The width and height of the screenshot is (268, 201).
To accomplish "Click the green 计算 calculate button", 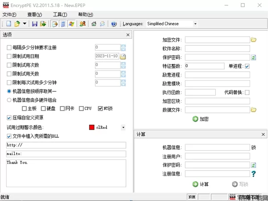I will [200, 184].
